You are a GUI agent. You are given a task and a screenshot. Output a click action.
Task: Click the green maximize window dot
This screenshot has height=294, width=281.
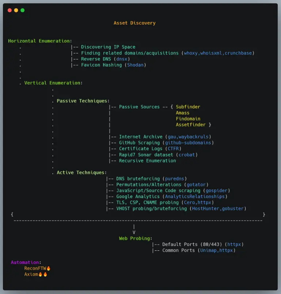pyautogui.click(x=22, y=10)
